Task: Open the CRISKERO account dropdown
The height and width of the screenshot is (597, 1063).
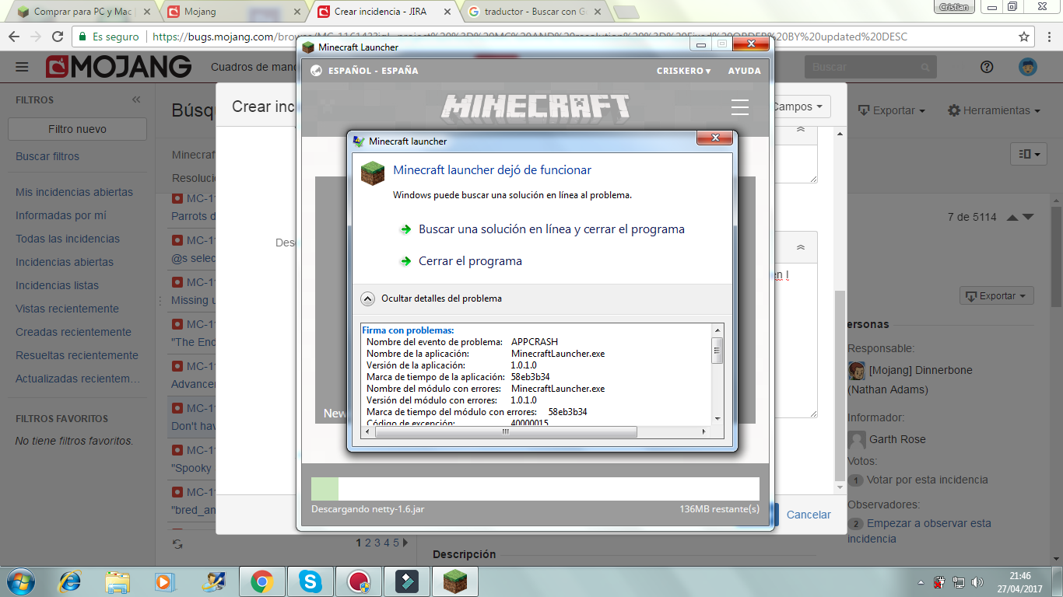Action: [x=683, y=71]
